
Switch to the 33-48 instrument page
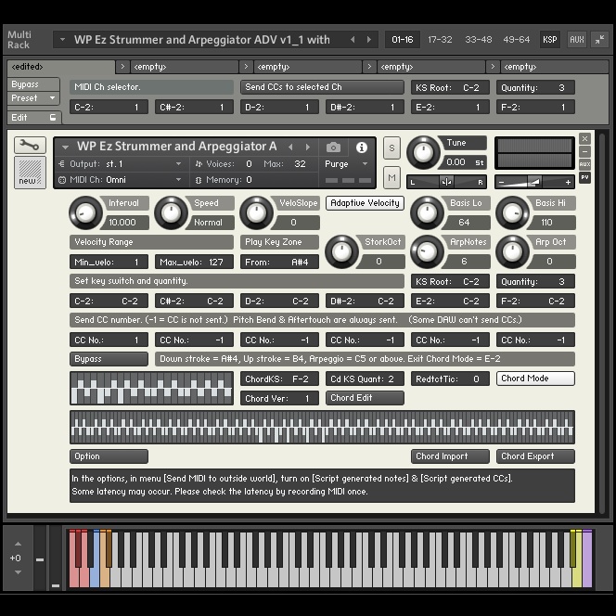pyautogui.click(x=478, y=39)
